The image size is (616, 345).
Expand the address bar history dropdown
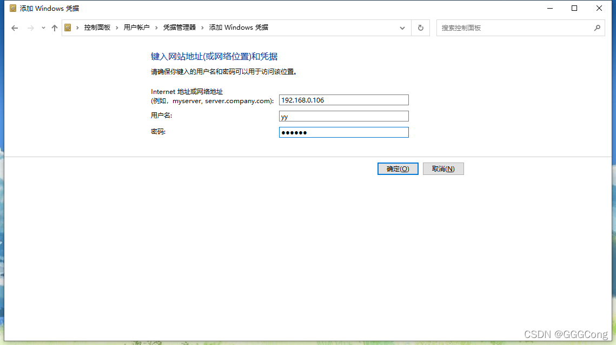tap(402, 28)
